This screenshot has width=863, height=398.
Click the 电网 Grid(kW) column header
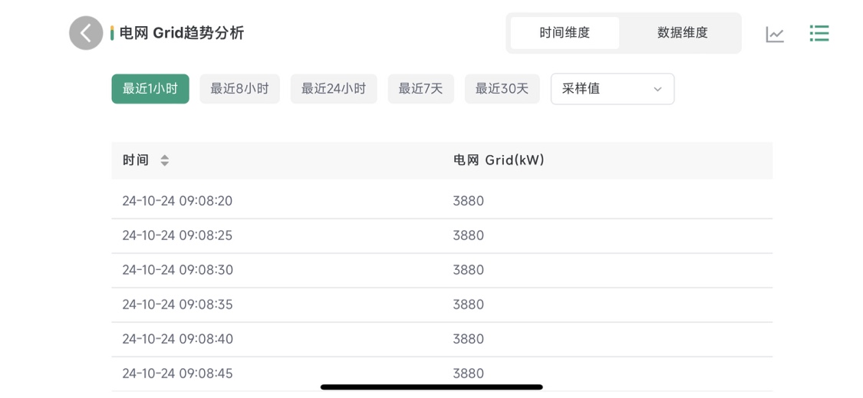(x=499, y=160)
